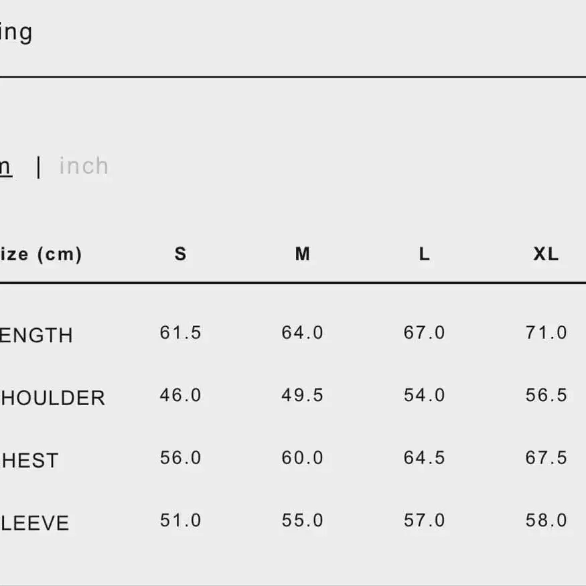Click the 54.0 shoulder value for L

coord(425,395)
